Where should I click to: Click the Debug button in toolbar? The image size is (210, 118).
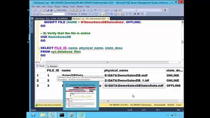click(83, 14)
